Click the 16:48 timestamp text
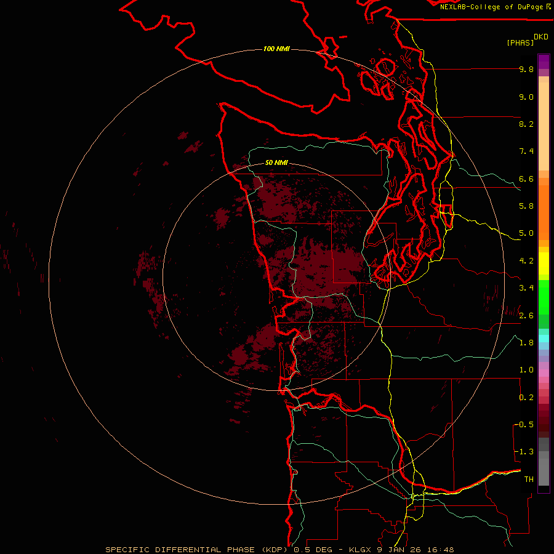 tap(440, 550)
